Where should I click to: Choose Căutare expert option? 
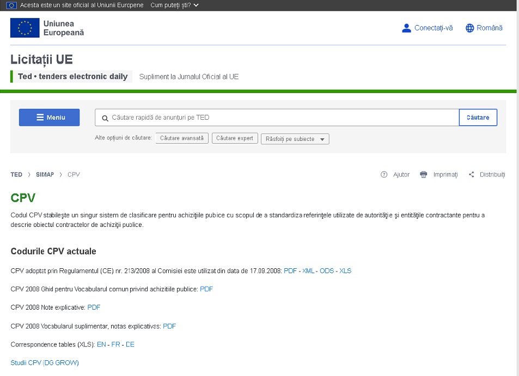tap(235, 138)
